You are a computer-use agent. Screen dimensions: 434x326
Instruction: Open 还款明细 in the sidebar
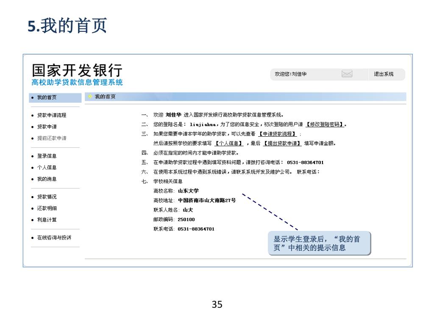(x=47, y=208)
